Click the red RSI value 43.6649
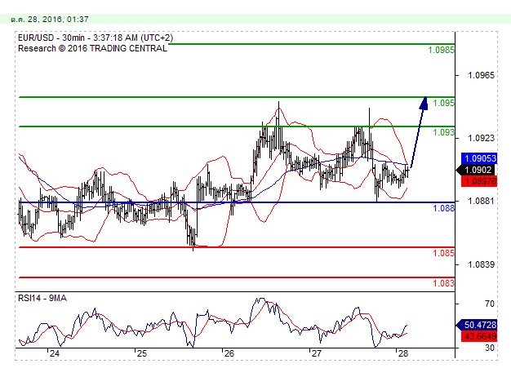This screenshot has width=511, height=386. (x=479, y=336)
